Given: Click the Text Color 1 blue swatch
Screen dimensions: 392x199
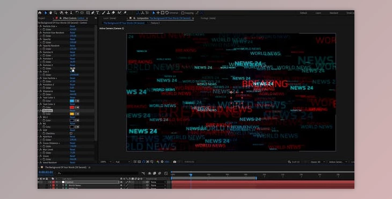Looking at the screenshot, I should 72,101.
